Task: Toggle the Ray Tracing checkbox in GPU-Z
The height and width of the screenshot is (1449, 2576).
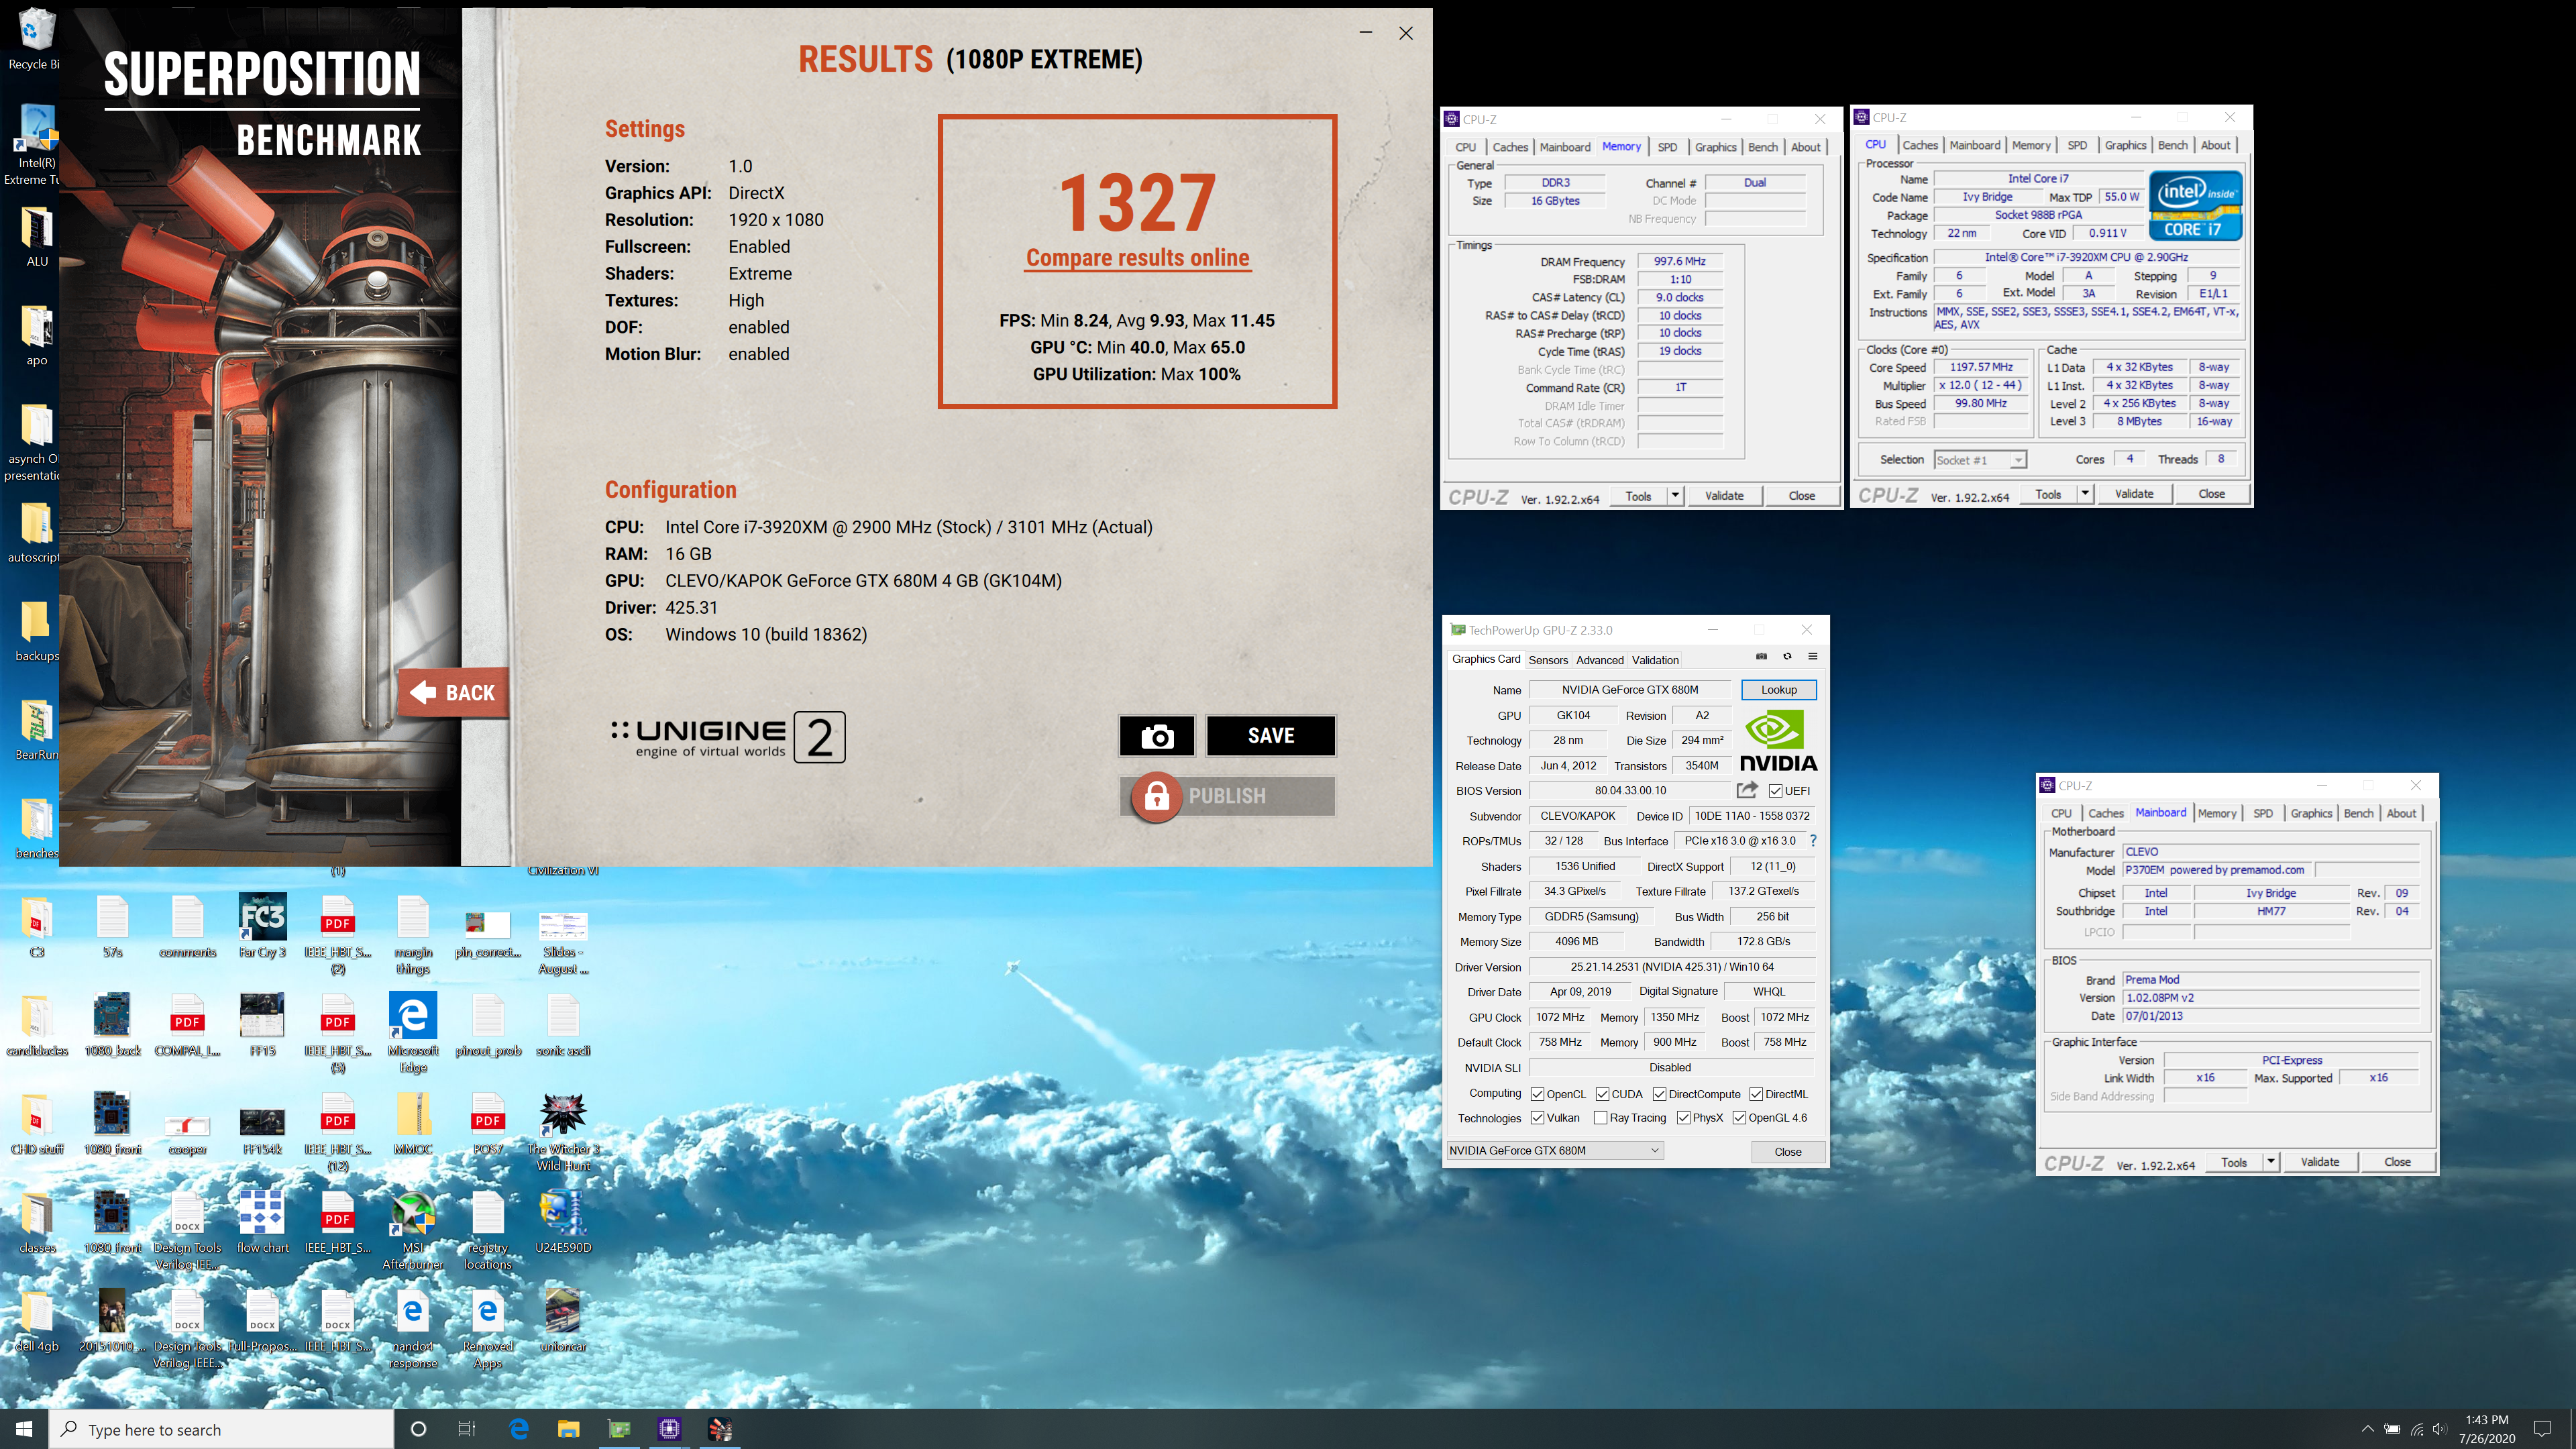Action: (x=1601, y=1118)
